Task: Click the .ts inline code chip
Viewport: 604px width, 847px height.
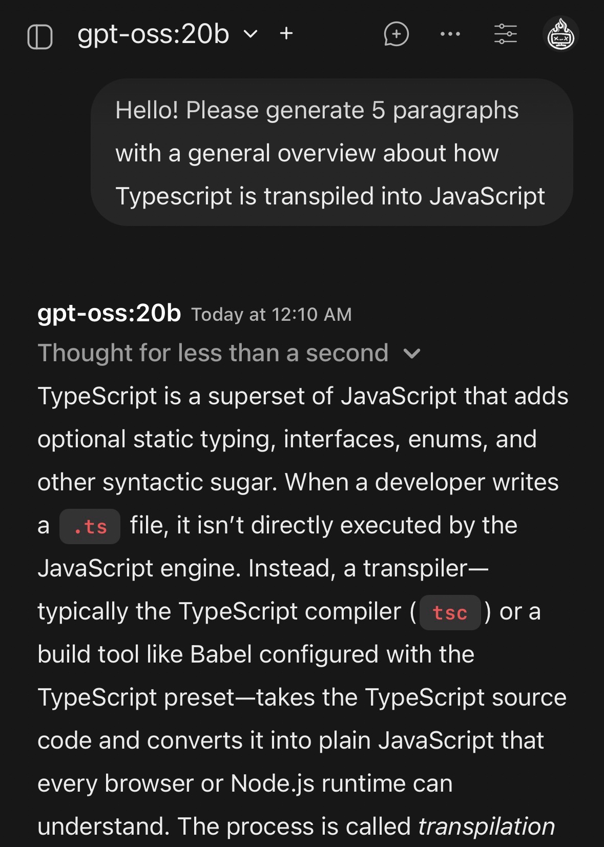Action: click(x=90, y=526)
